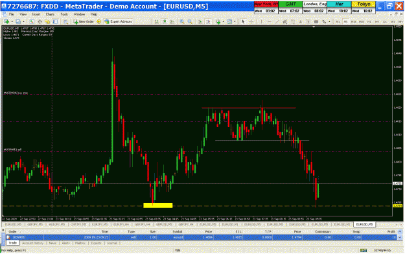Expand the Profiles dropdown arrow
This screenshot has width=405, height=254.
point(23,21)
